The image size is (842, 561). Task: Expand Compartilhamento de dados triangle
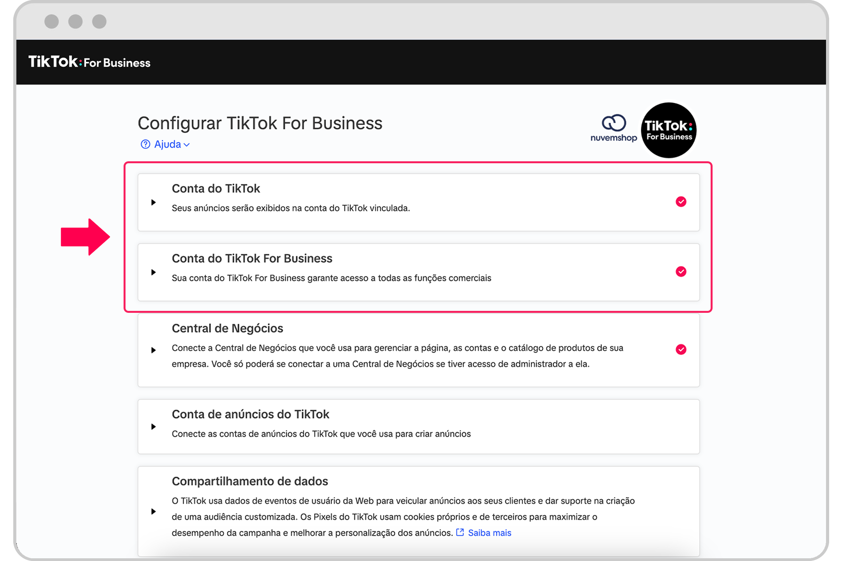pyautogui.click(x=154, y=512)
